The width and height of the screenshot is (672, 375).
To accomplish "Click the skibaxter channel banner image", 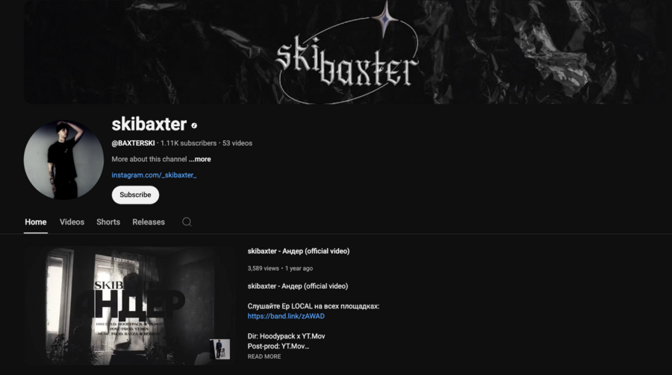I will (x=347, y=51).
